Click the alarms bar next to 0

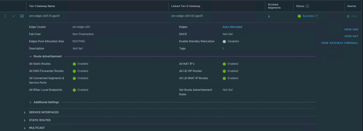click(354, 16)
